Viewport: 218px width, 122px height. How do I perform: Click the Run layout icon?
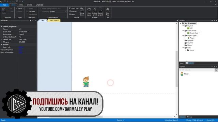tap(89, 10)
